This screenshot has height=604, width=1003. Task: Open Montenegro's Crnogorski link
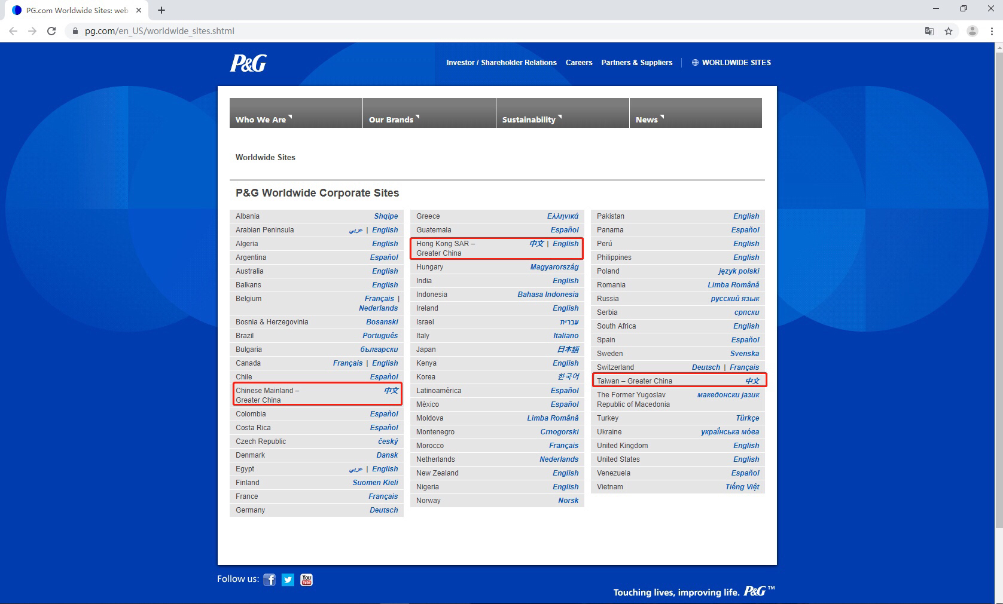[559, 432]
